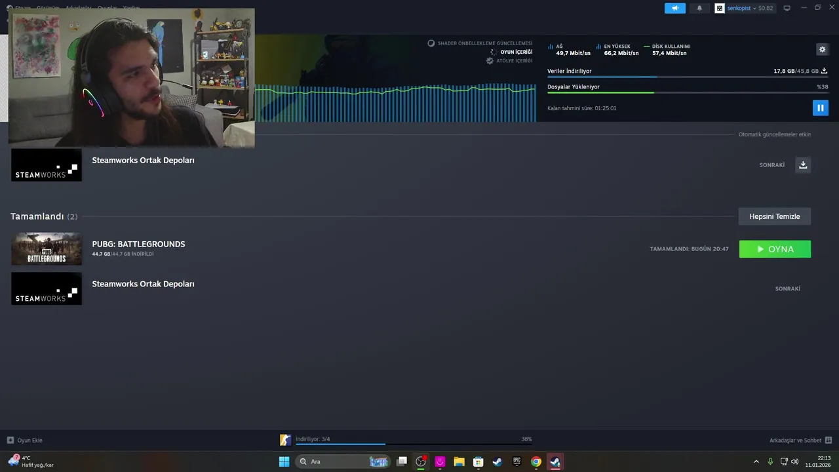Click the downloading game icon in the bottom bar

(285, 440)
